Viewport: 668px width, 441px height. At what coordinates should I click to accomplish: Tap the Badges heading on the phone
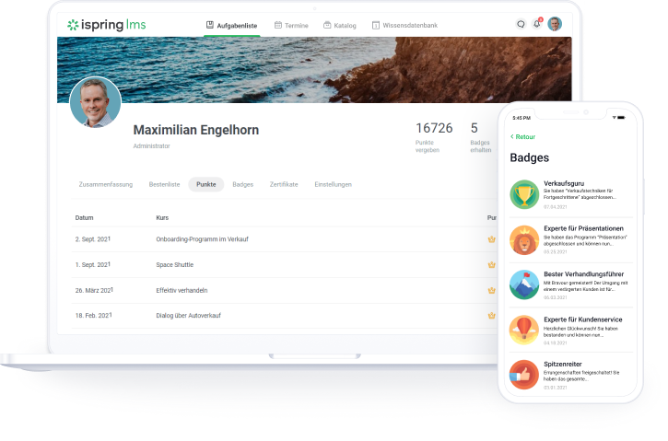coord(530,157)
